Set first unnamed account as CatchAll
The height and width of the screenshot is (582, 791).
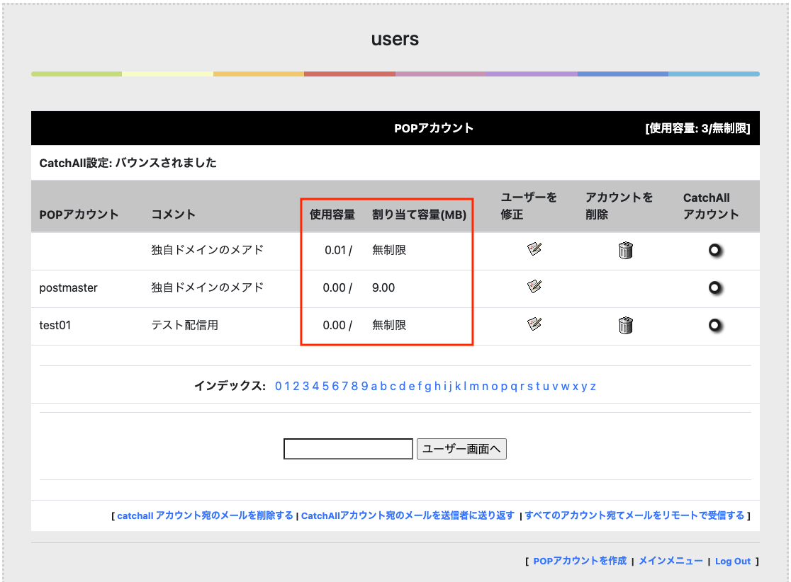click(715, 250)
